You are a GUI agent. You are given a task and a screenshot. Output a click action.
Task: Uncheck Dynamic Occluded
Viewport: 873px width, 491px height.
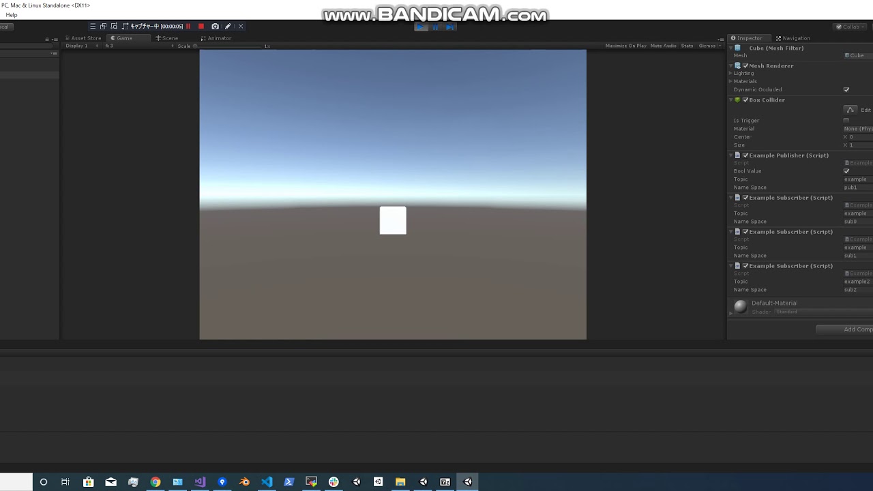[846, 90]
